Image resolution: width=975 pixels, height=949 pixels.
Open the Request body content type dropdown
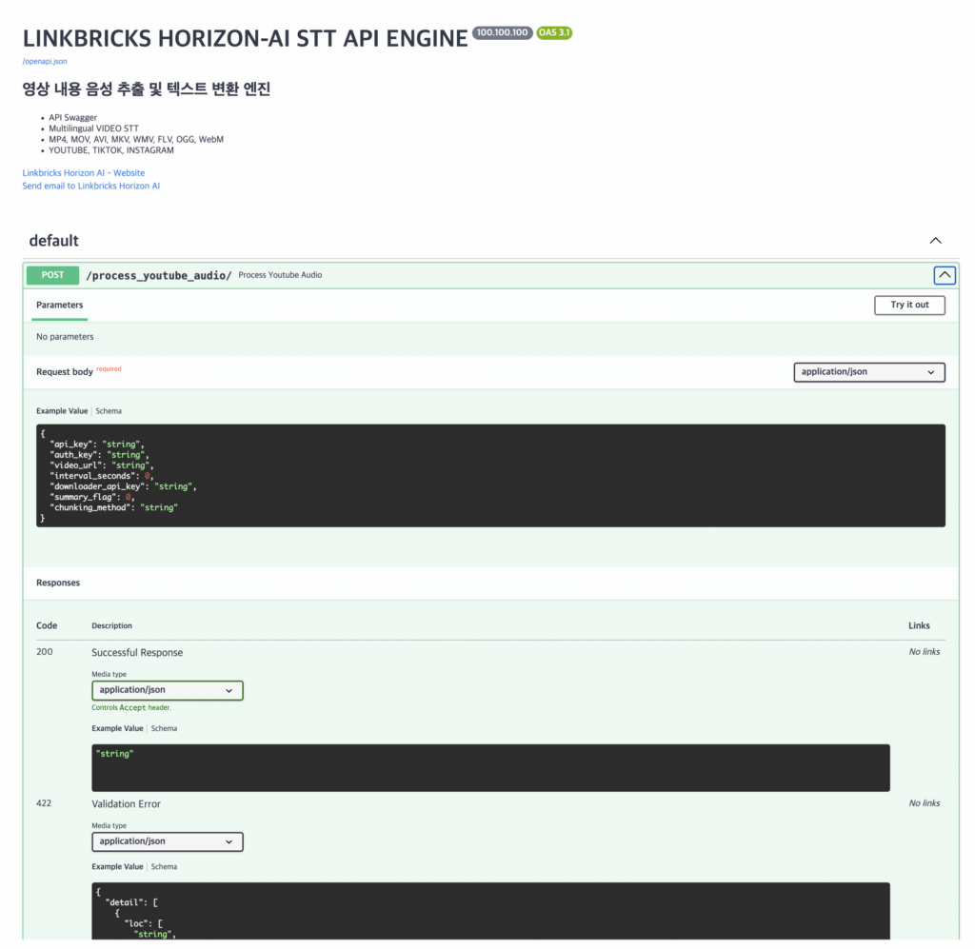coord(869,372)
